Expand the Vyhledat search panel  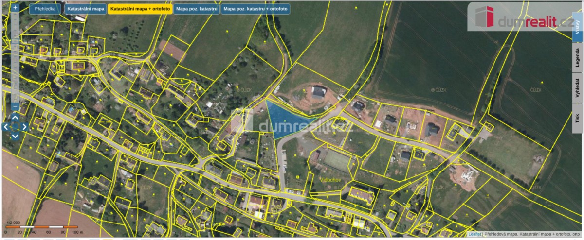coord(578,88)
